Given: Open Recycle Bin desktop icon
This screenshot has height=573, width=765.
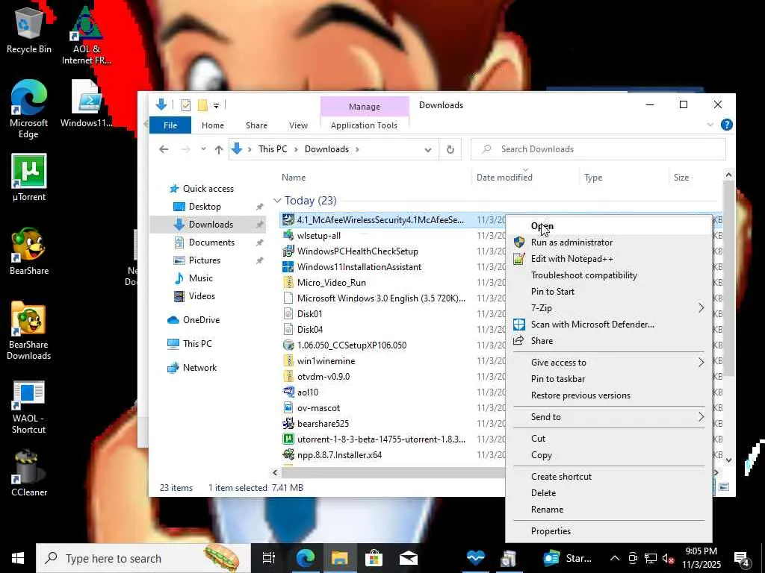Looking at the screenshot, I should click(29, 29).
